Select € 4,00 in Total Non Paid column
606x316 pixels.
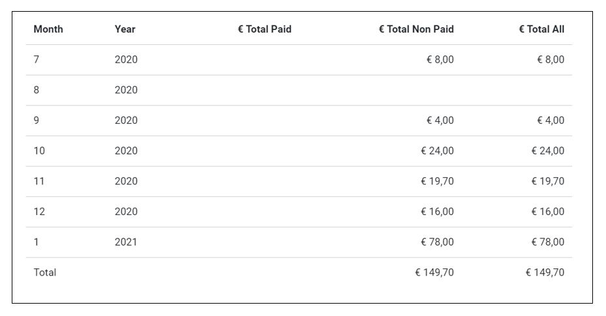[440, 121]
